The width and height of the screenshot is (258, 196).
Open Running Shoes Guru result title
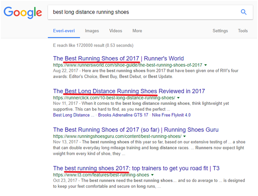pyautogui.click(x=136, y=130)
